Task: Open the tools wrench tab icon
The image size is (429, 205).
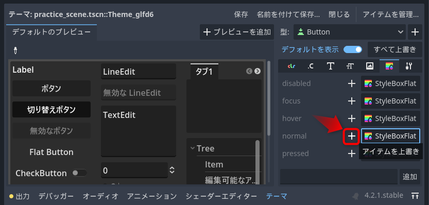Action: (x=409, y=66)
